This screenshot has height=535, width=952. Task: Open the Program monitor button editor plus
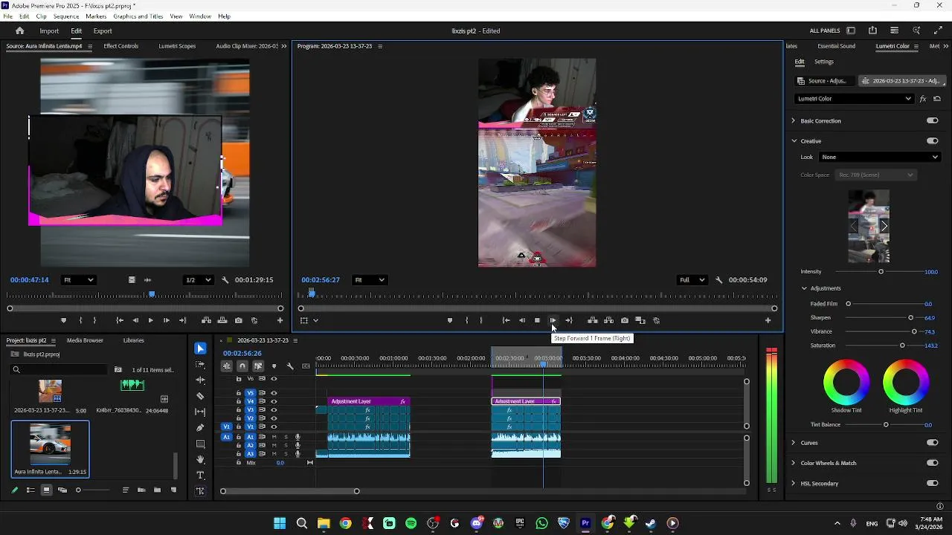(x=768, y=320)
